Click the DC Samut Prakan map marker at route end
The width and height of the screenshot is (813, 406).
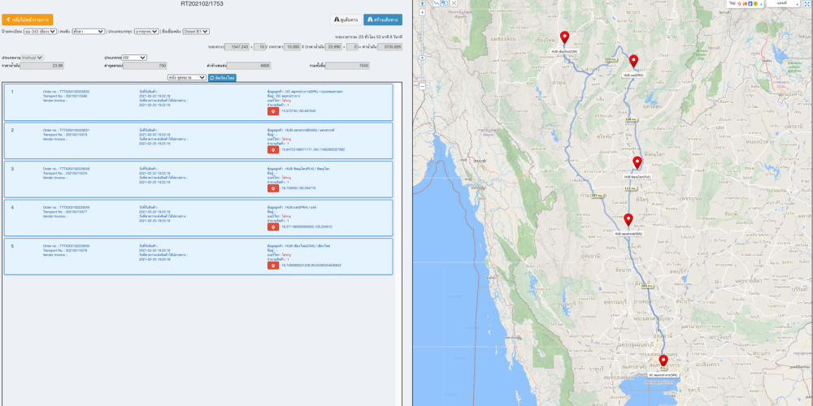point(663,361)
